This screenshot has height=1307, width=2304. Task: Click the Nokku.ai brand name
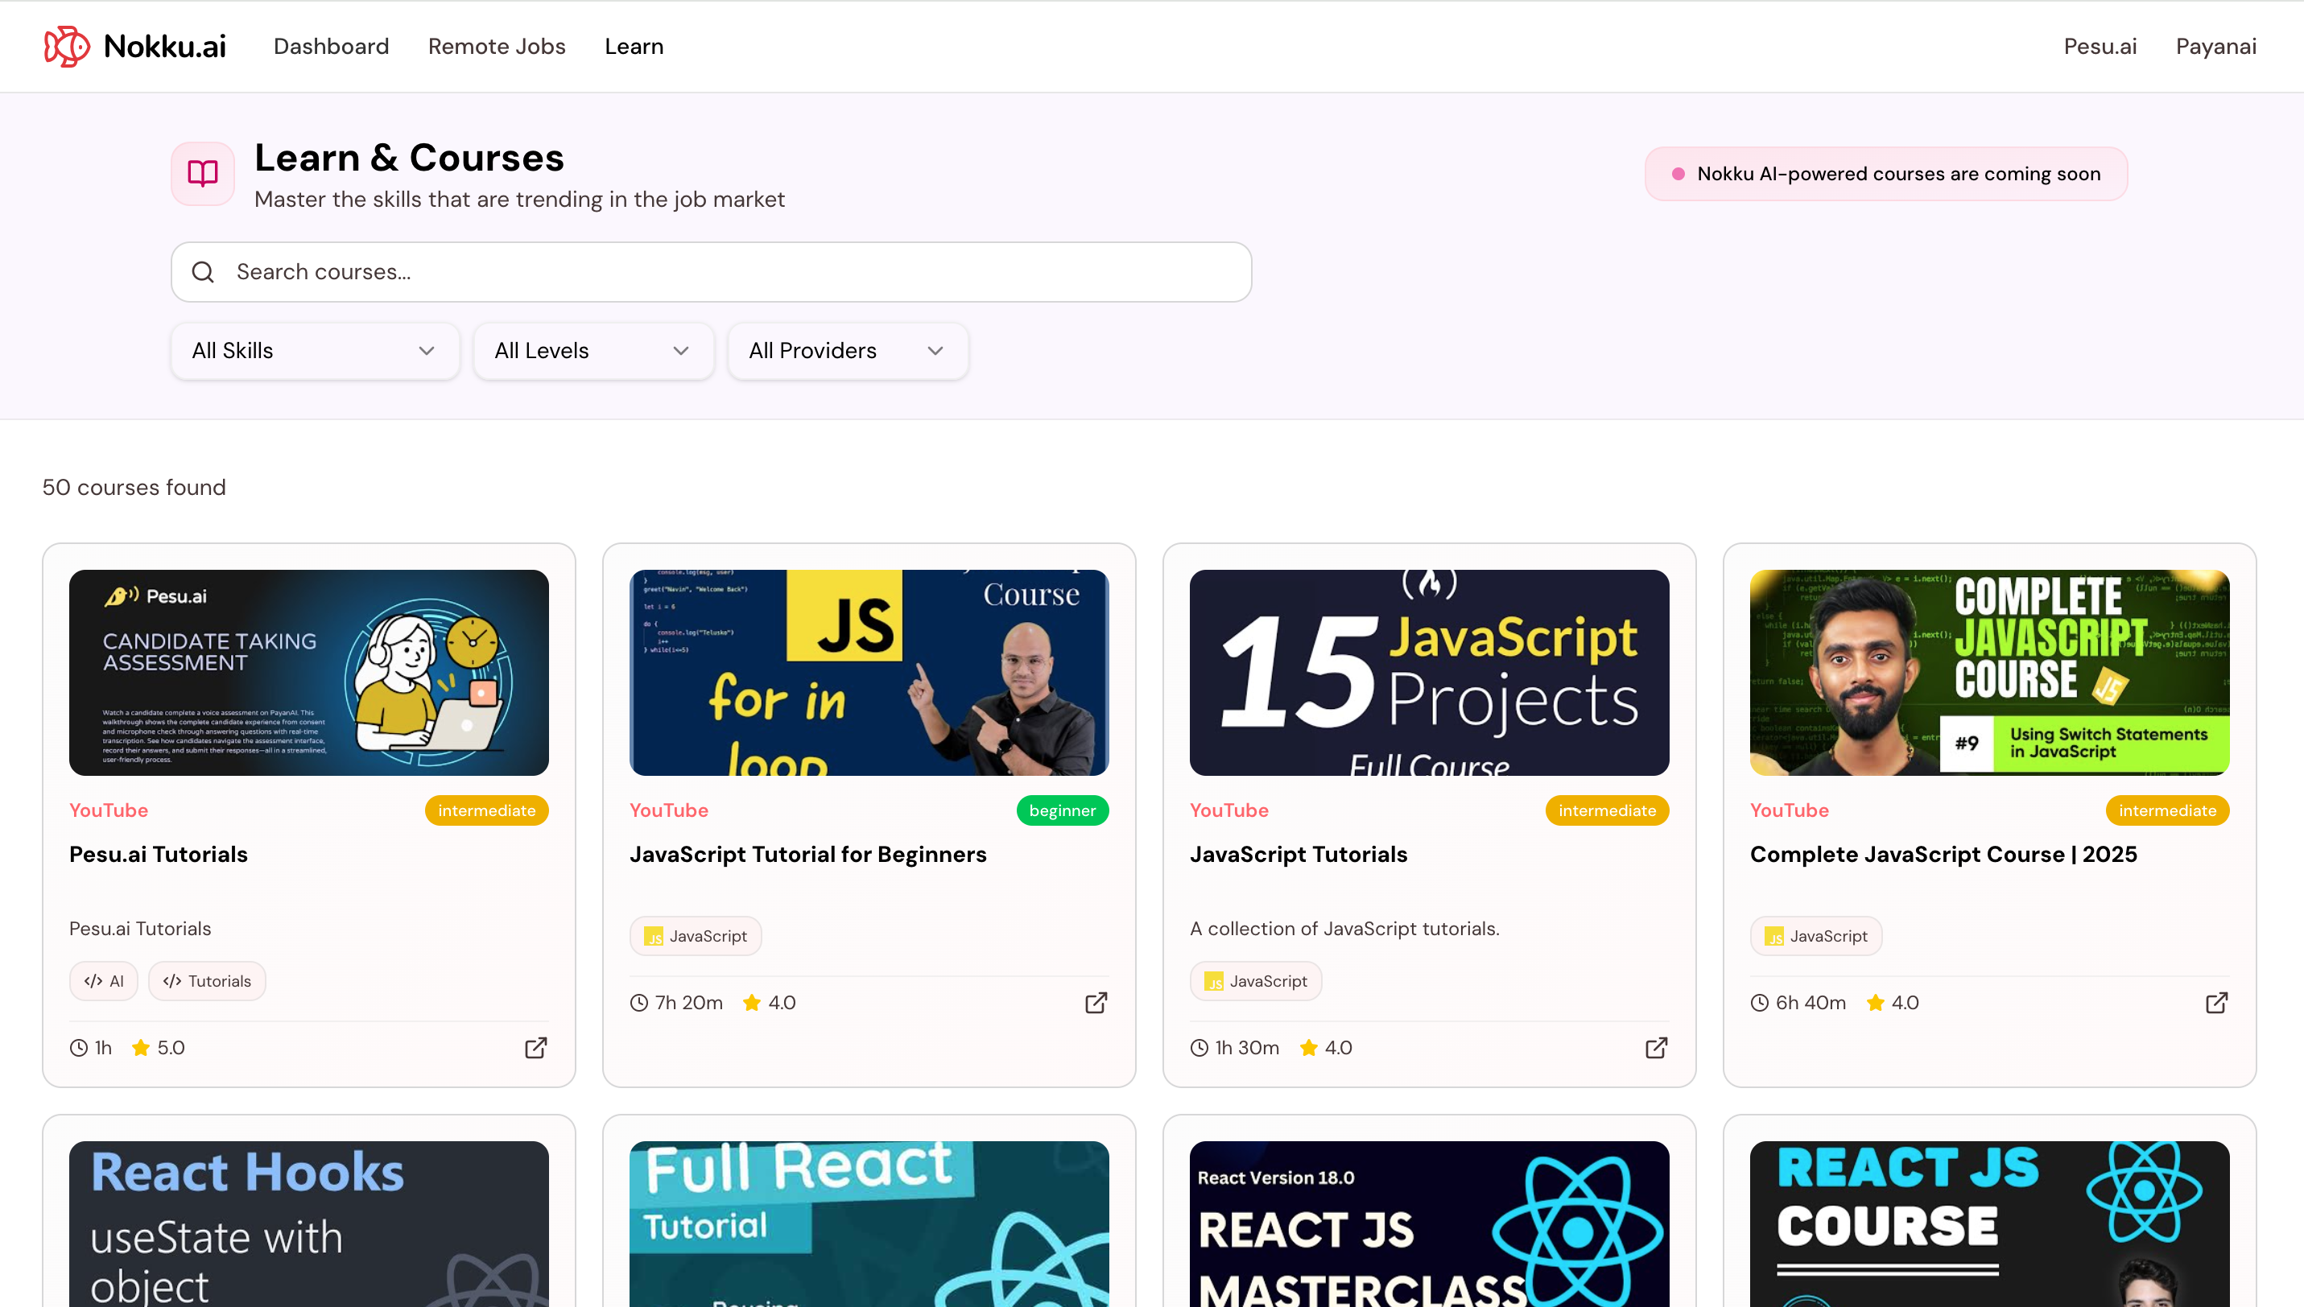coord(165,46)
